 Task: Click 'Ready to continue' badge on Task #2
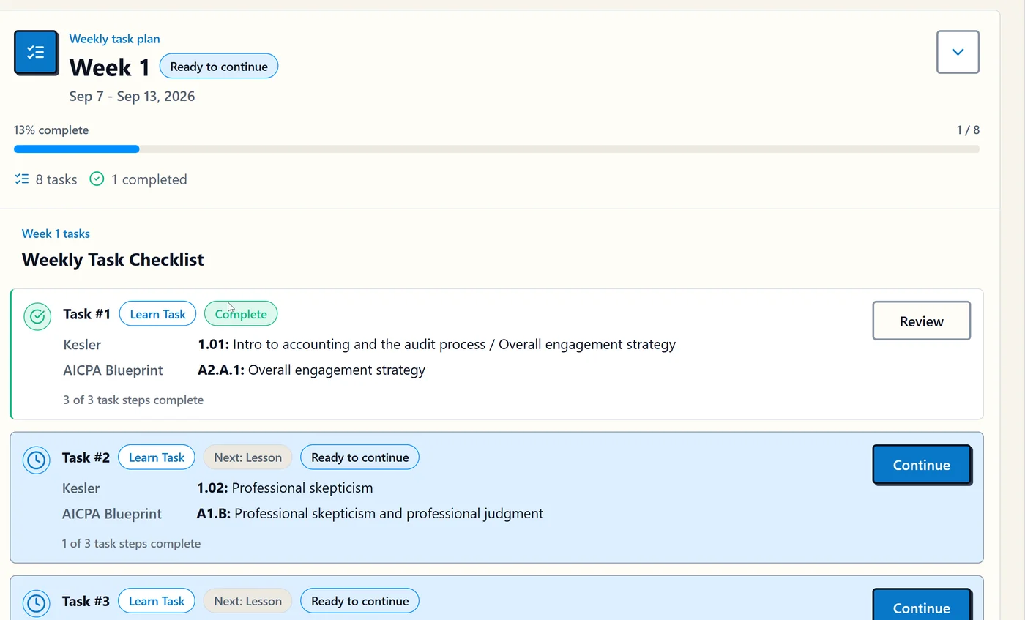click(x=359, y=457)
